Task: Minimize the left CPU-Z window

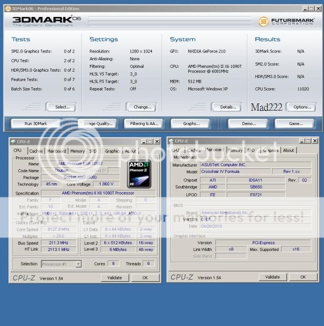Action: 144,142
